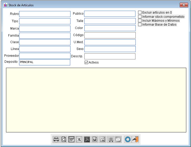Check Informar stock comprometido option
Screen dimensions: 191x147
point(140,16)
